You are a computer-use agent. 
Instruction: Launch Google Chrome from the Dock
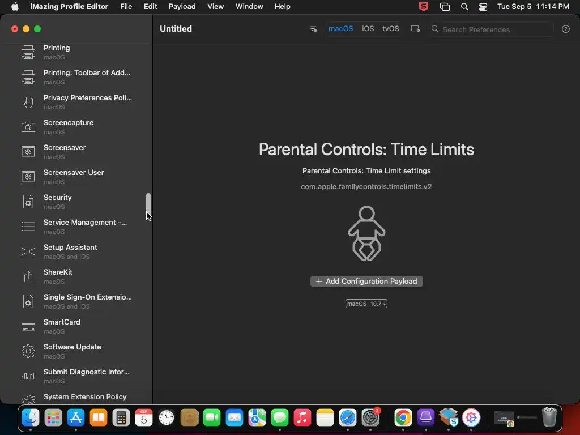click(x=403, y=417)
